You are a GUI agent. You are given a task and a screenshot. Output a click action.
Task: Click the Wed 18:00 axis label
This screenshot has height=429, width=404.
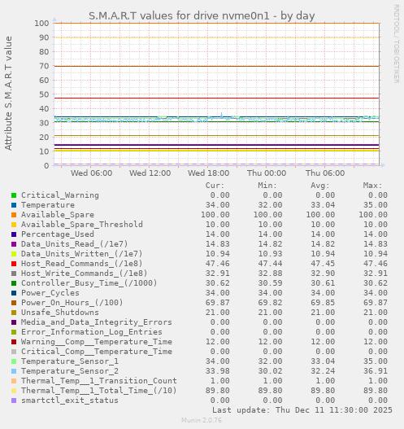point(208,173)
